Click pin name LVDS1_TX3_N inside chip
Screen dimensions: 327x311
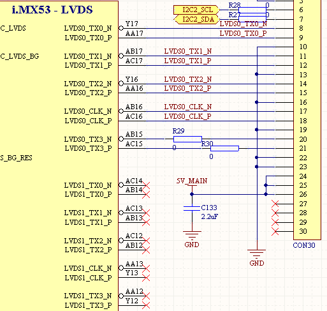click(88, 296)
